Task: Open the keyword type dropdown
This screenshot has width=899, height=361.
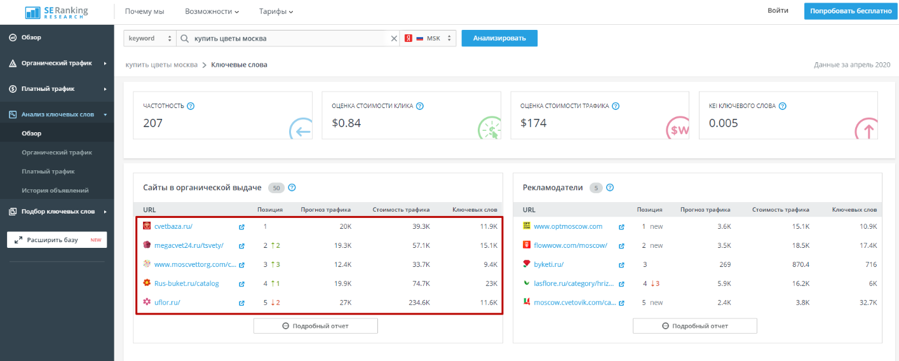Action: pyautogui.click(x=149, y=38)
